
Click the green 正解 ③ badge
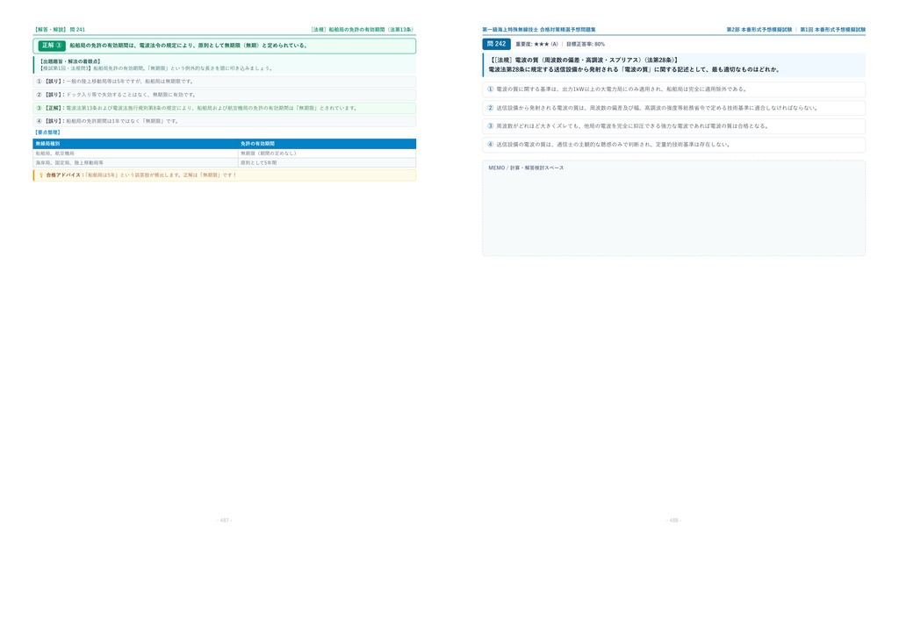coord(52,46)
